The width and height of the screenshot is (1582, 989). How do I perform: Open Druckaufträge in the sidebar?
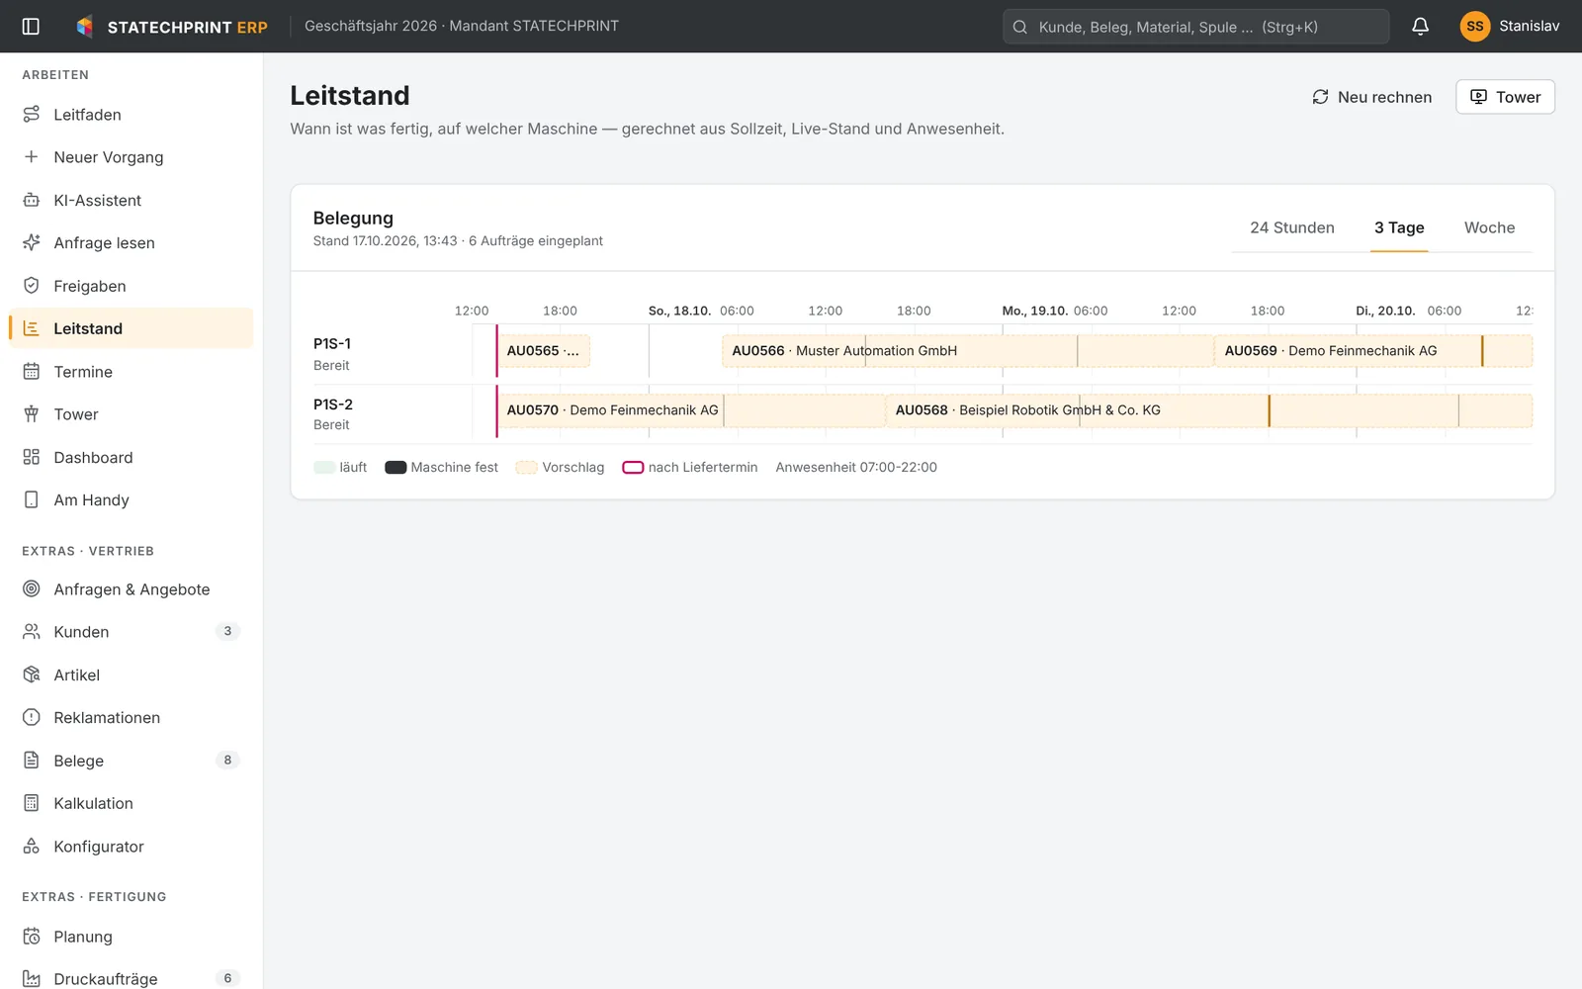coord(131,979)
